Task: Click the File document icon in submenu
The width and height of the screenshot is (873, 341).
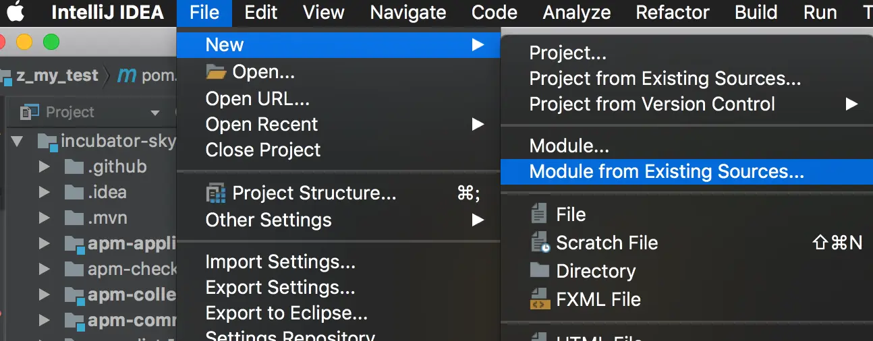Action: 539,214
